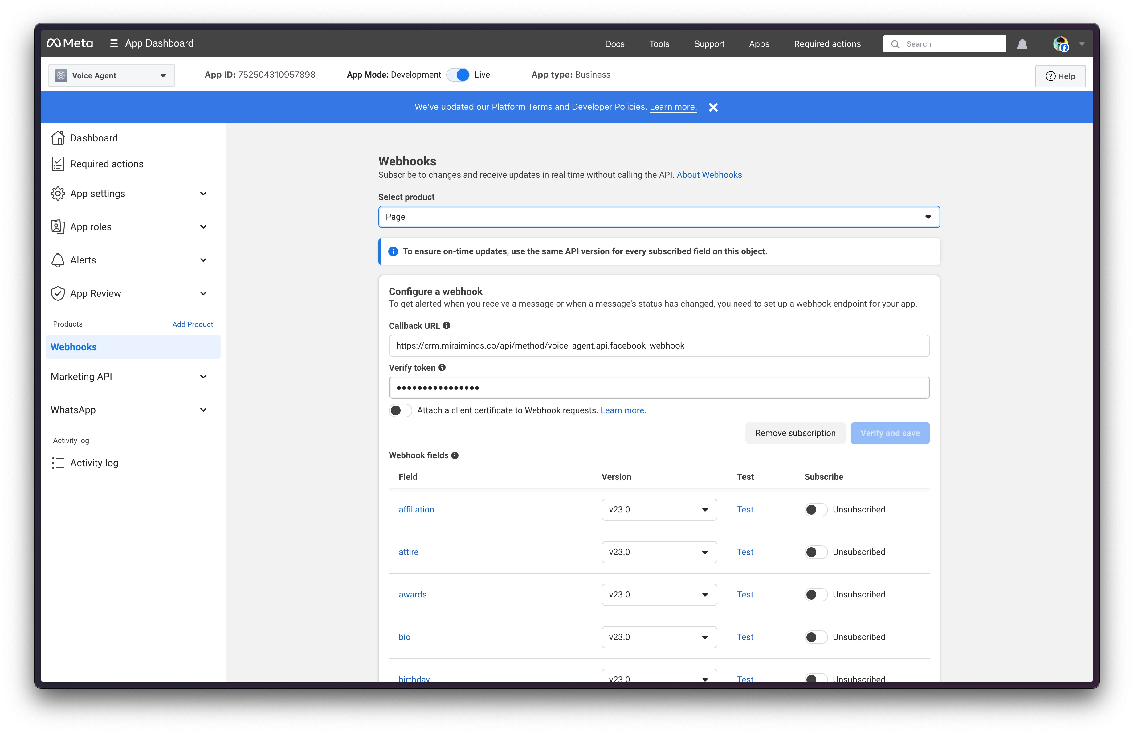Click Learn more in the blue banner
This screenshot has height=734, width=1134.
click(673, 107)
